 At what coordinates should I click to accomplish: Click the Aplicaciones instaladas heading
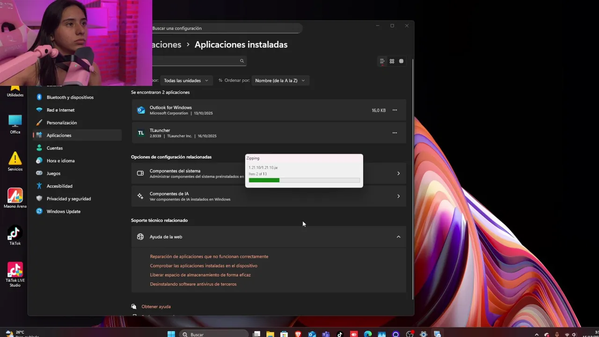point(241,44)
